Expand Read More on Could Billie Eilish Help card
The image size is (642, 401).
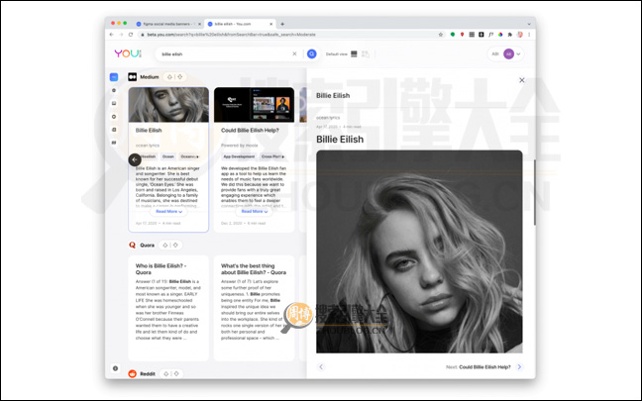click(254, 211)
